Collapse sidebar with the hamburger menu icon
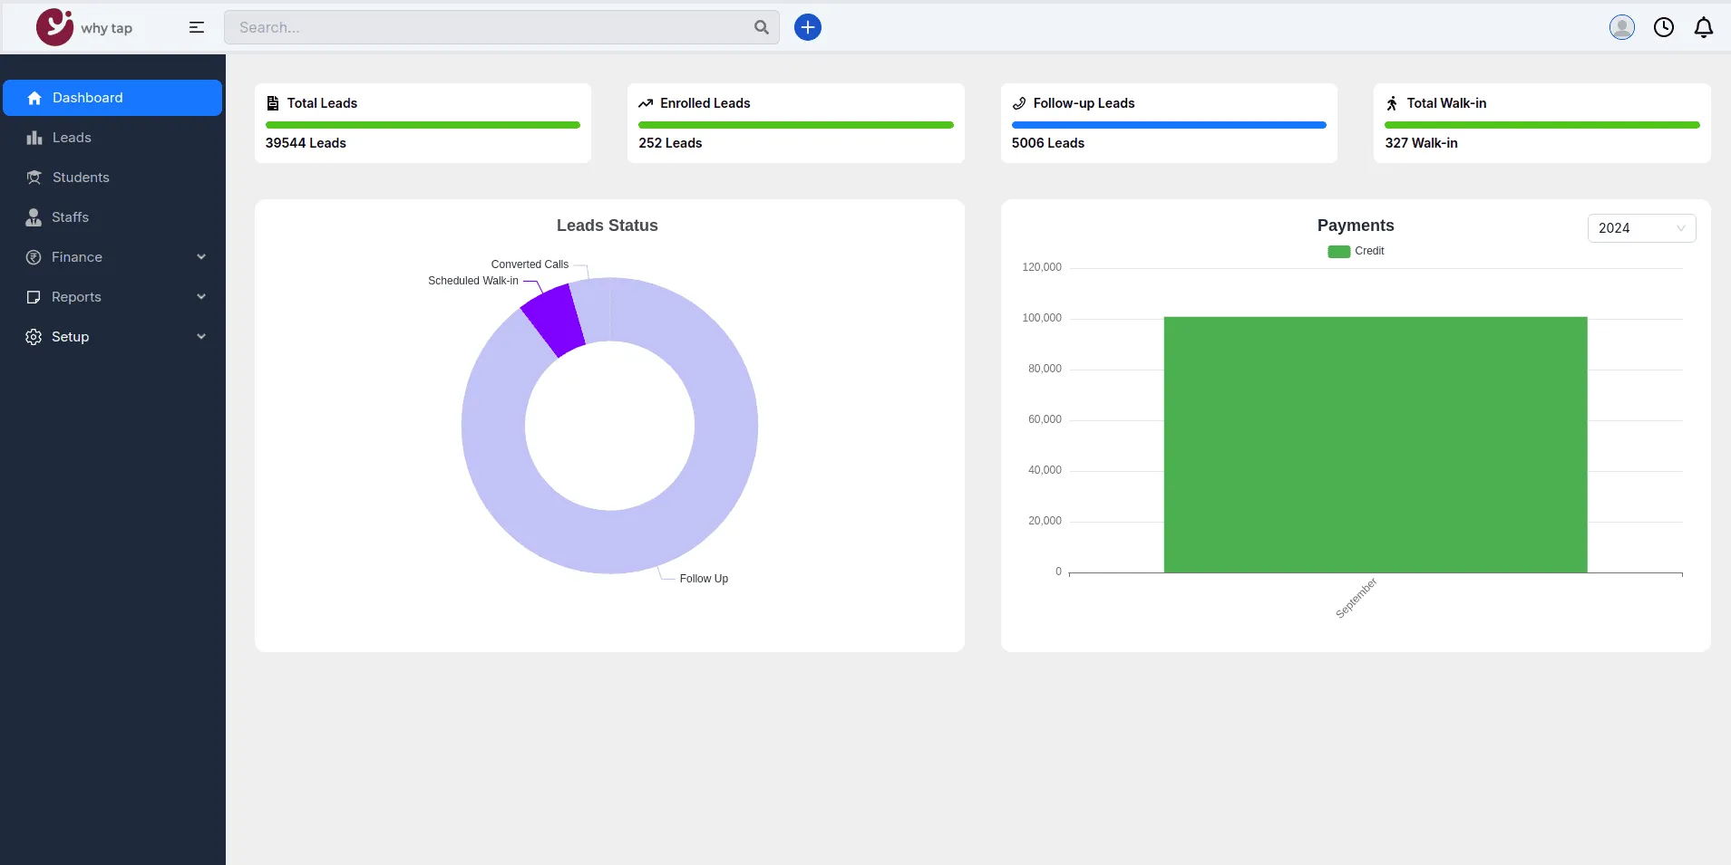Viewport: 1731px width, 865px height. tap(197, 27)
